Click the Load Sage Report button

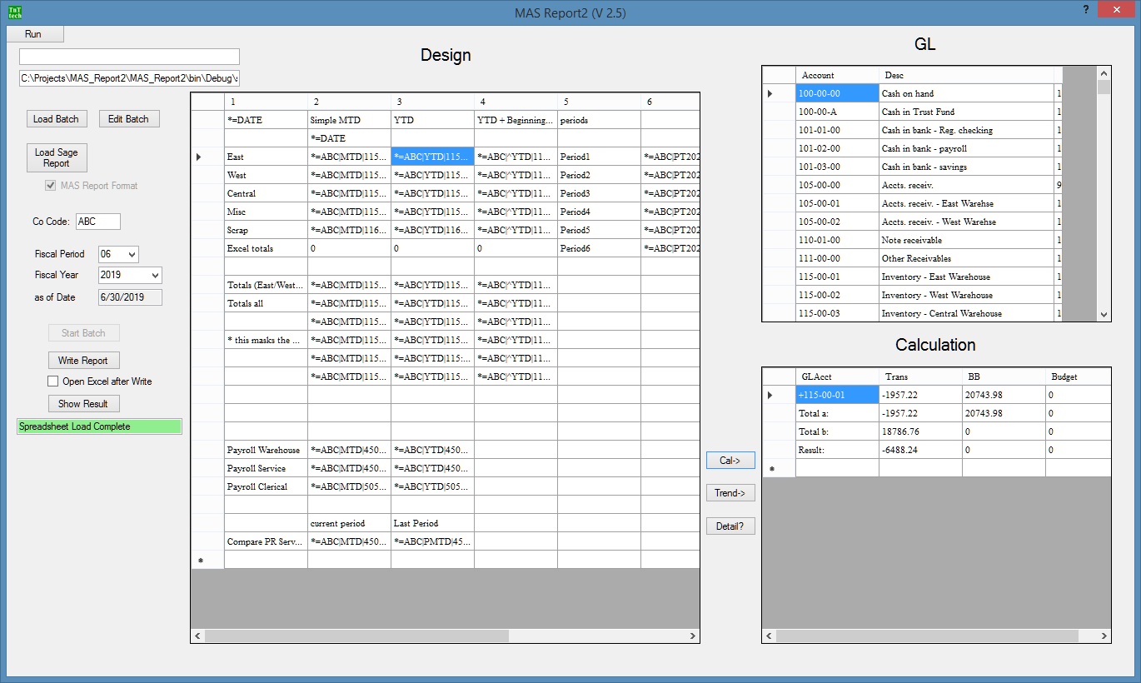click(x=57, y=158)
